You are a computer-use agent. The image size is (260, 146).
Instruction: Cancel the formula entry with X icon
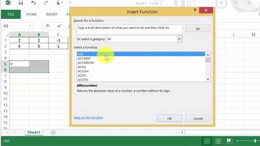click(x=48, y=26)
